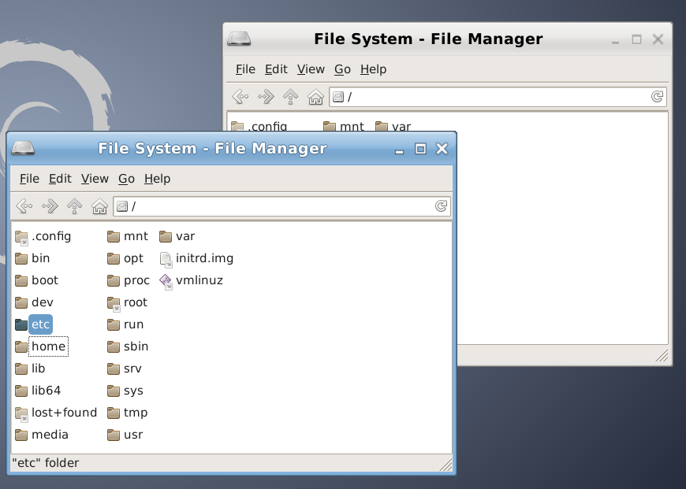The image size is (686, 489).
Task: Select the sbin folder
Action: (127, 346)
